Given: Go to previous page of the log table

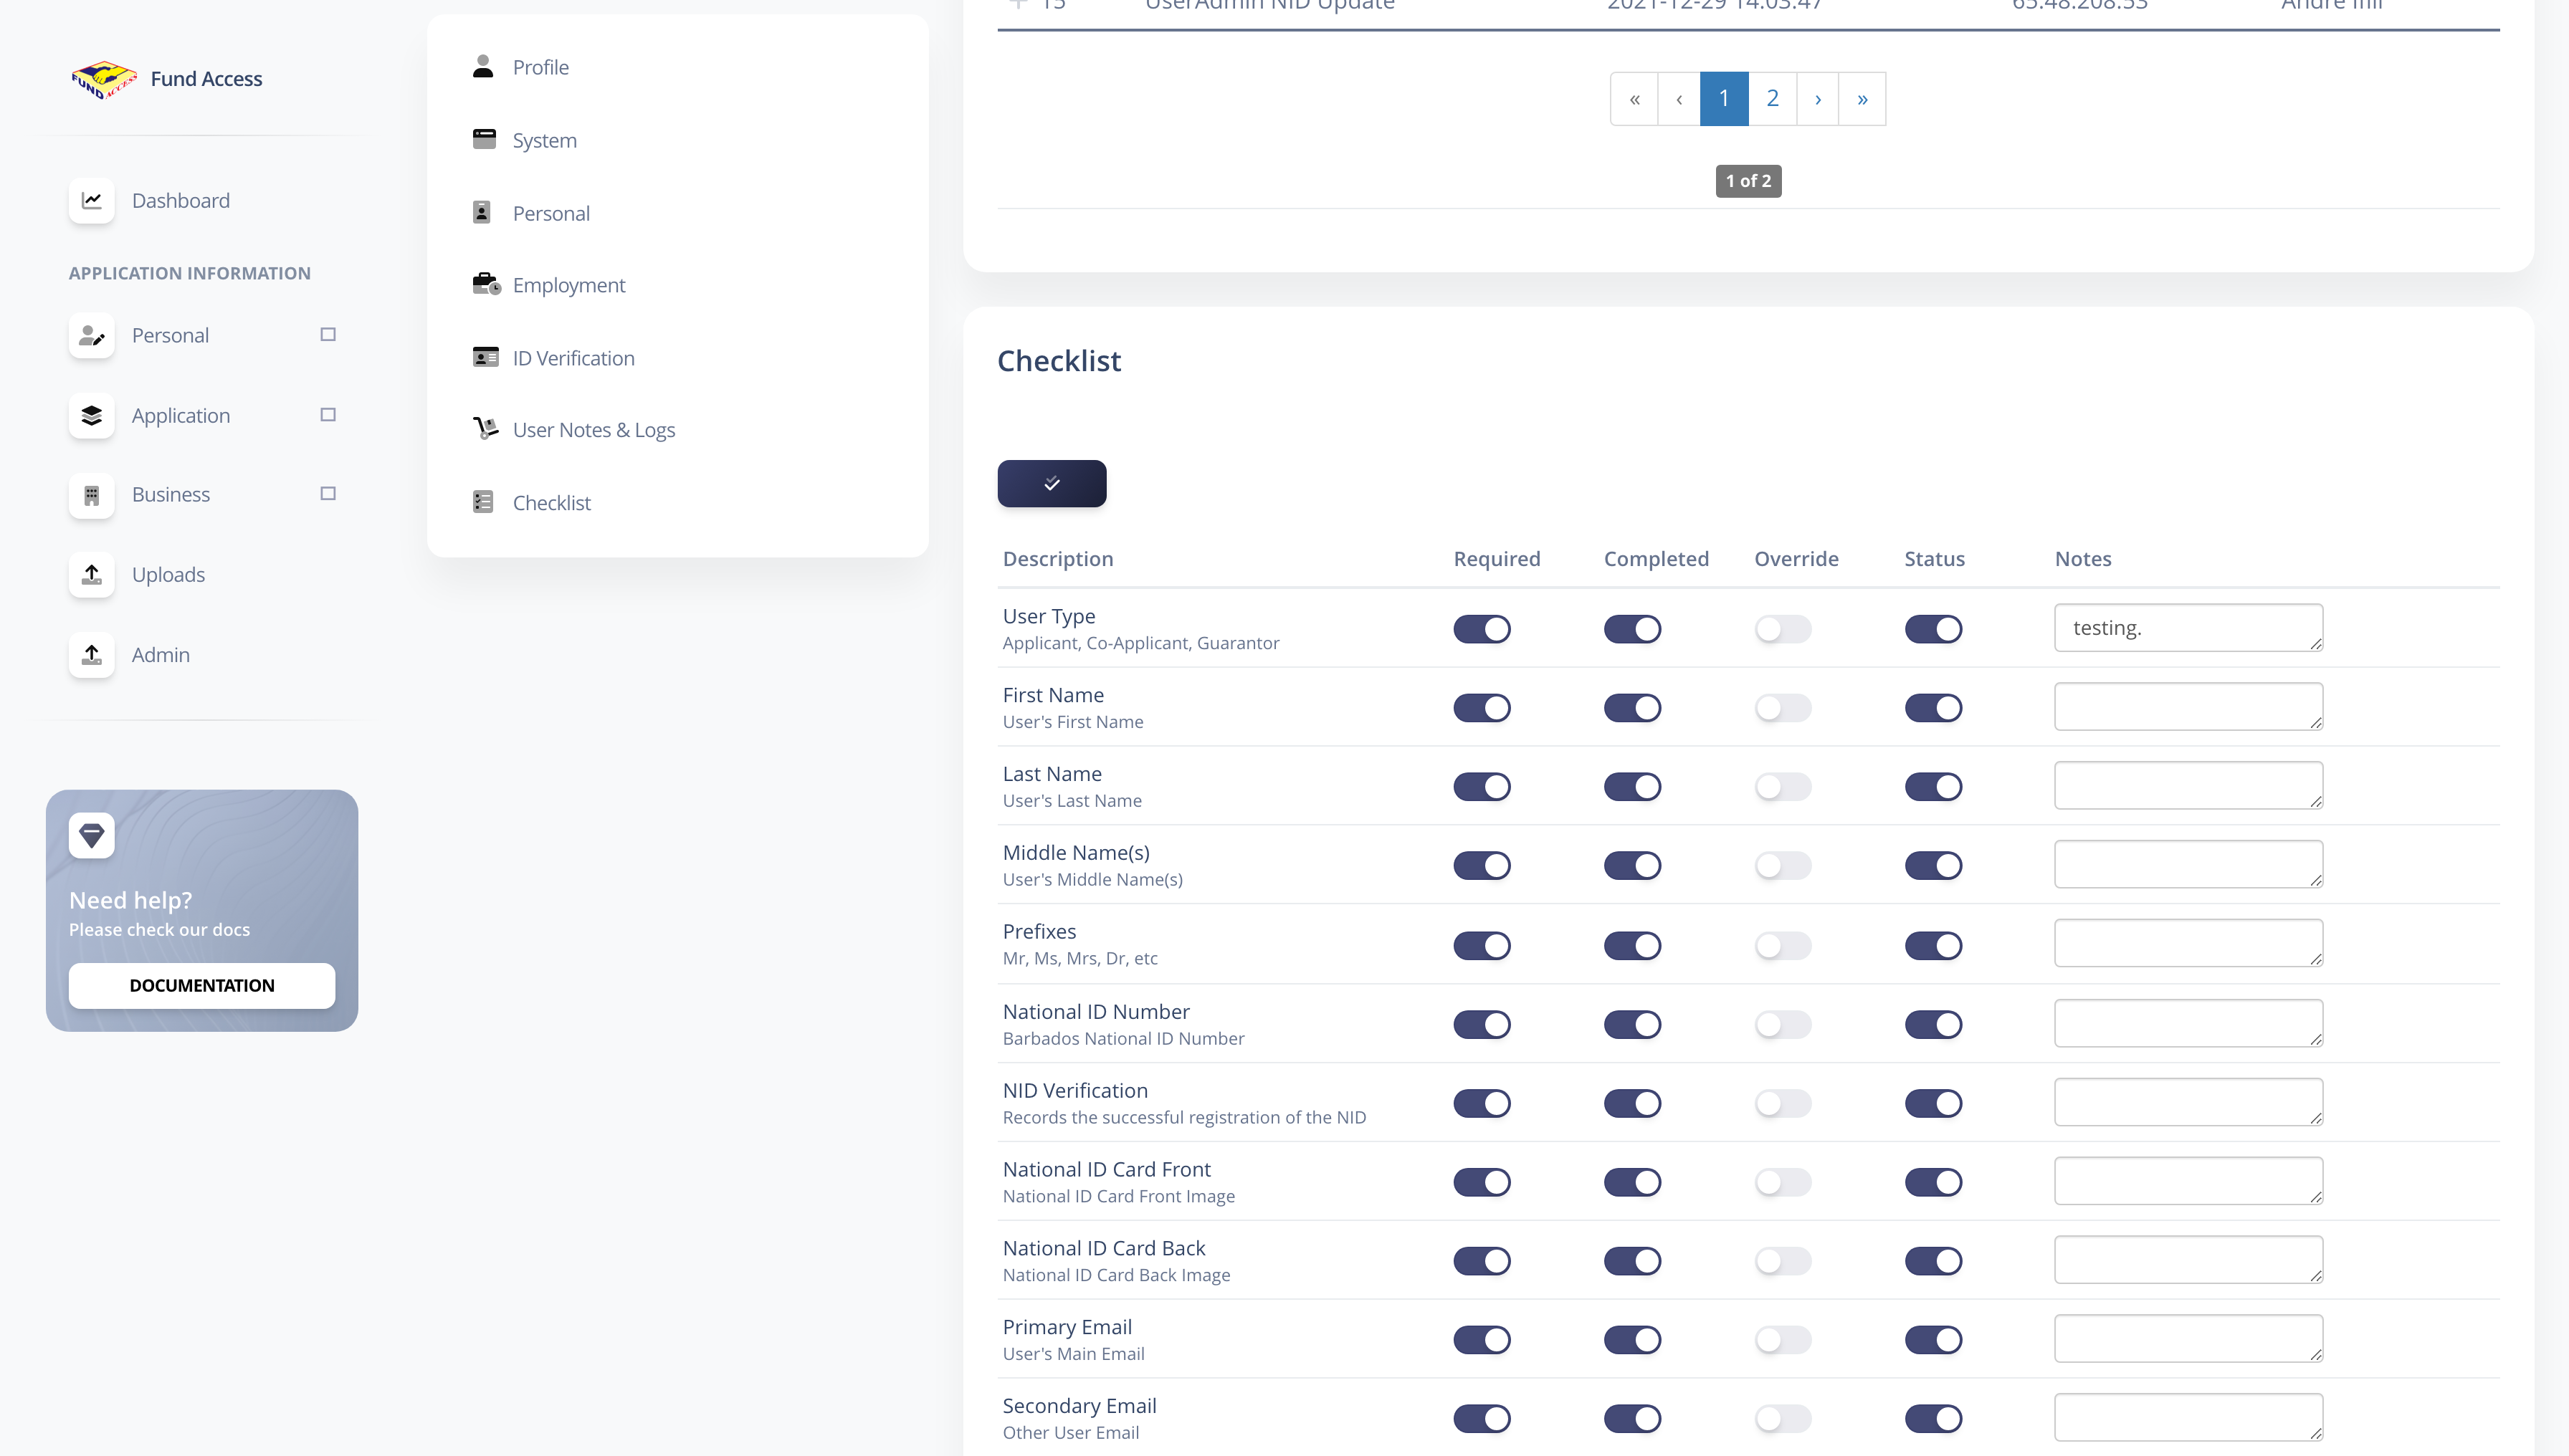Looking at the screenshot, I should 1679,98.
